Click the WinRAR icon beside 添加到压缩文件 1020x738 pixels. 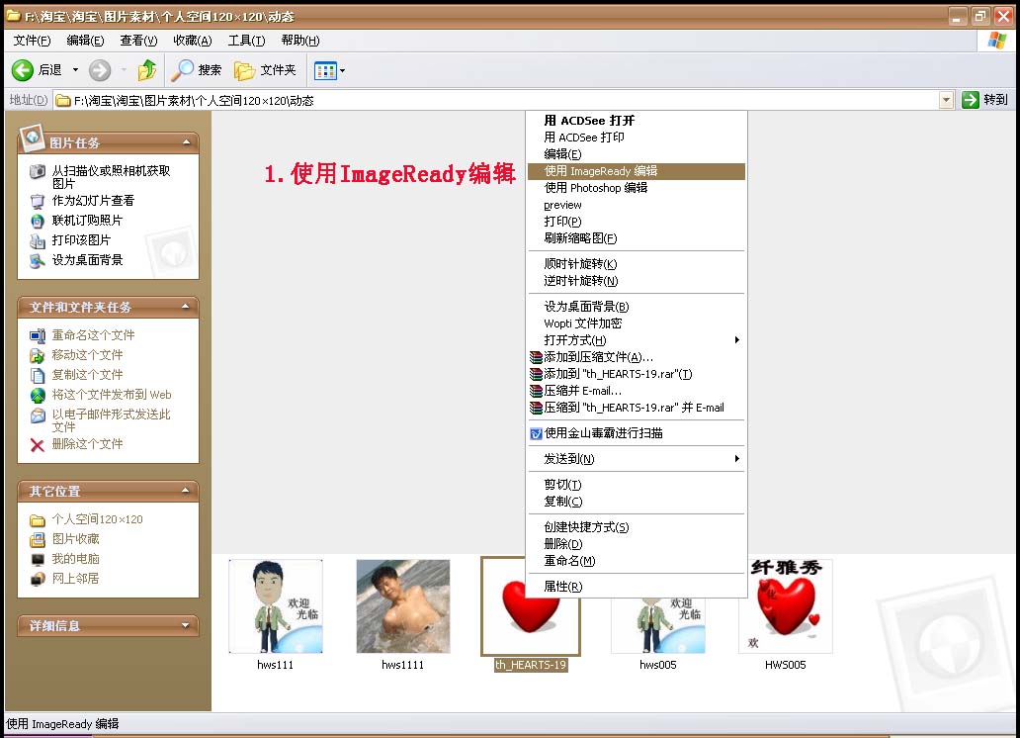[536, 357]
